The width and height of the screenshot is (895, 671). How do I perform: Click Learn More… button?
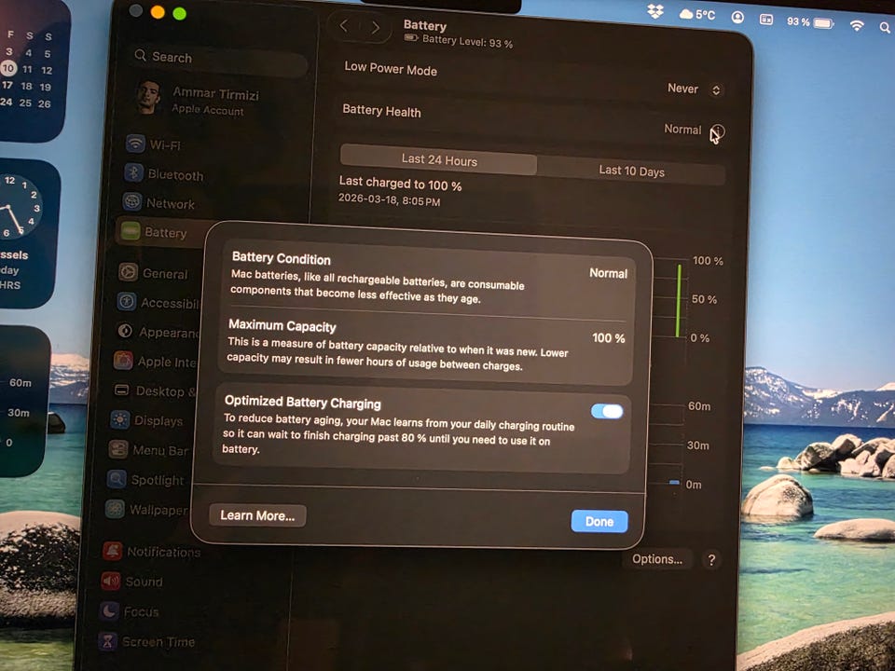tap(257, 515)
